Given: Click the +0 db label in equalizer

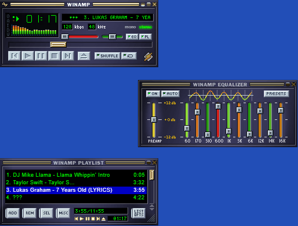Looking at the screenshot, I should point(170,120).
